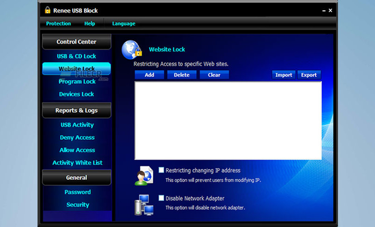Screen dimensions: 375x227
Task: Select Website Lock in sidebar
Action: tap(76, 68)
